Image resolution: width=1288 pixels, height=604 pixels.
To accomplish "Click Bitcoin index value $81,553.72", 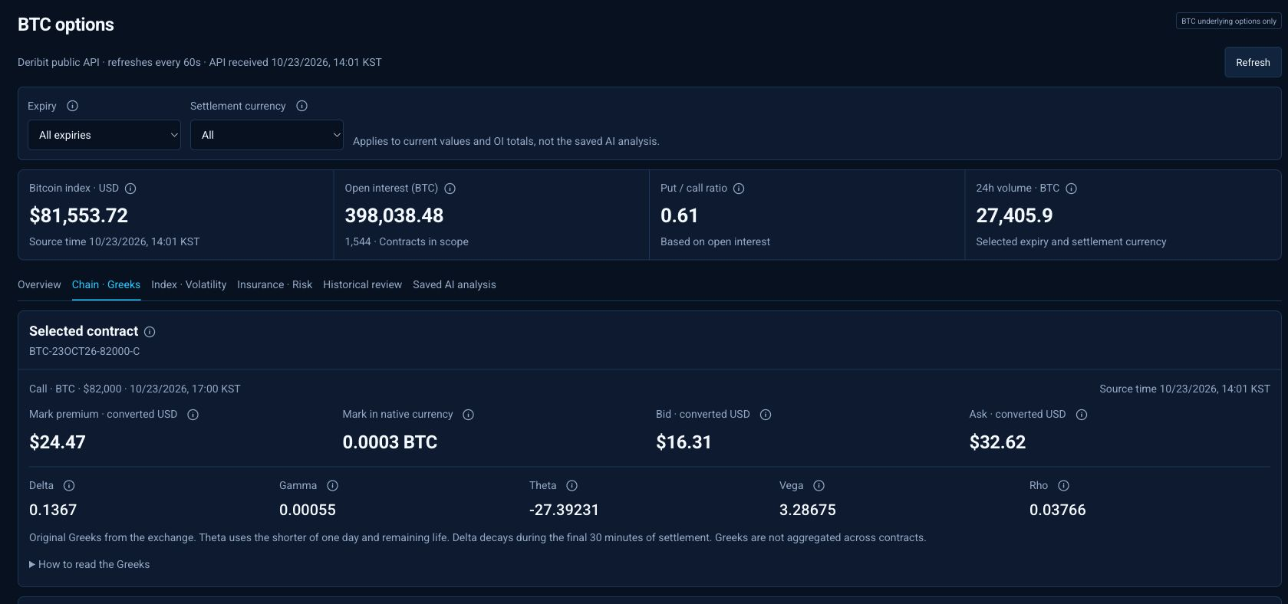I will (x=78, y=215).
